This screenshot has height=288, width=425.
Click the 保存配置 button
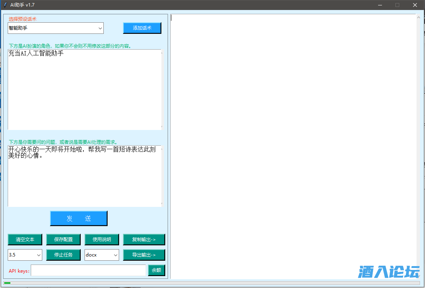(x=63, y=240)
